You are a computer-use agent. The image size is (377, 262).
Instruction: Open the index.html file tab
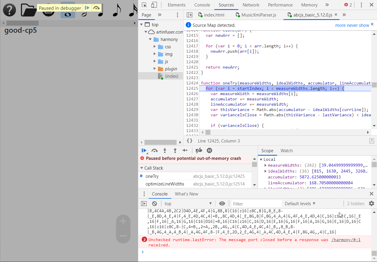tap(211, 15)
